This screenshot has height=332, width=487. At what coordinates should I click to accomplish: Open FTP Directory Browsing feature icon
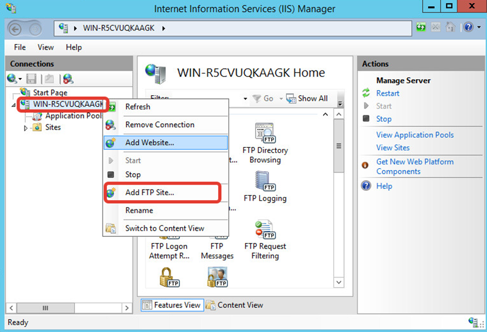(x=265, y=144)
